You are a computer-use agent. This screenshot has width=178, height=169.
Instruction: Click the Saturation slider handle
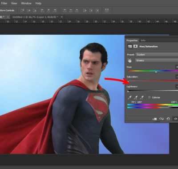[x=128, y=82]
